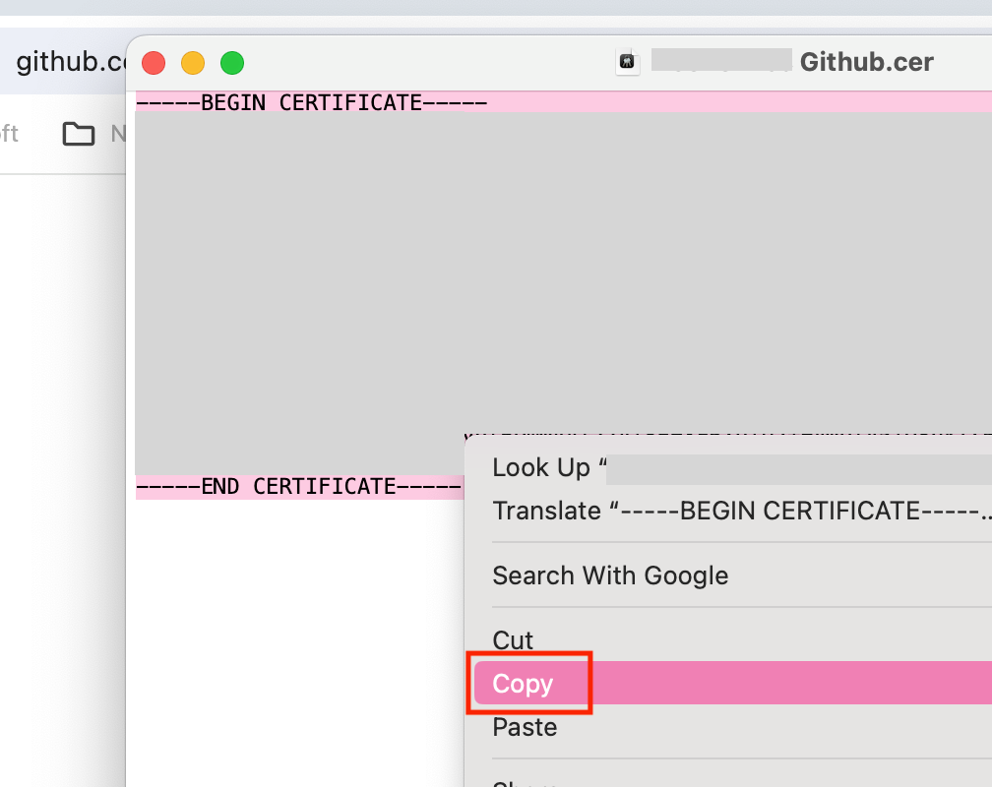This screenshot has height=787, width=992.
Task: Click the yellow minimize traffic light button
Action: click(x=193, y=61)
